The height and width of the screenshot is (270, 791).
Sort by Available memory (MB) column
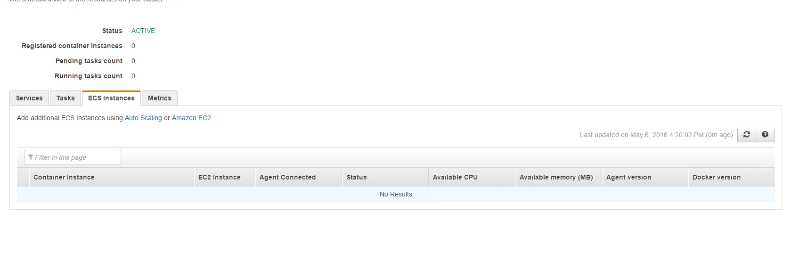556,177
